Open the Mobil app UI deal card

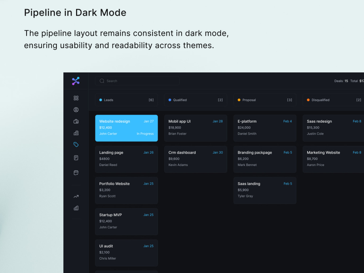(196, 128)
